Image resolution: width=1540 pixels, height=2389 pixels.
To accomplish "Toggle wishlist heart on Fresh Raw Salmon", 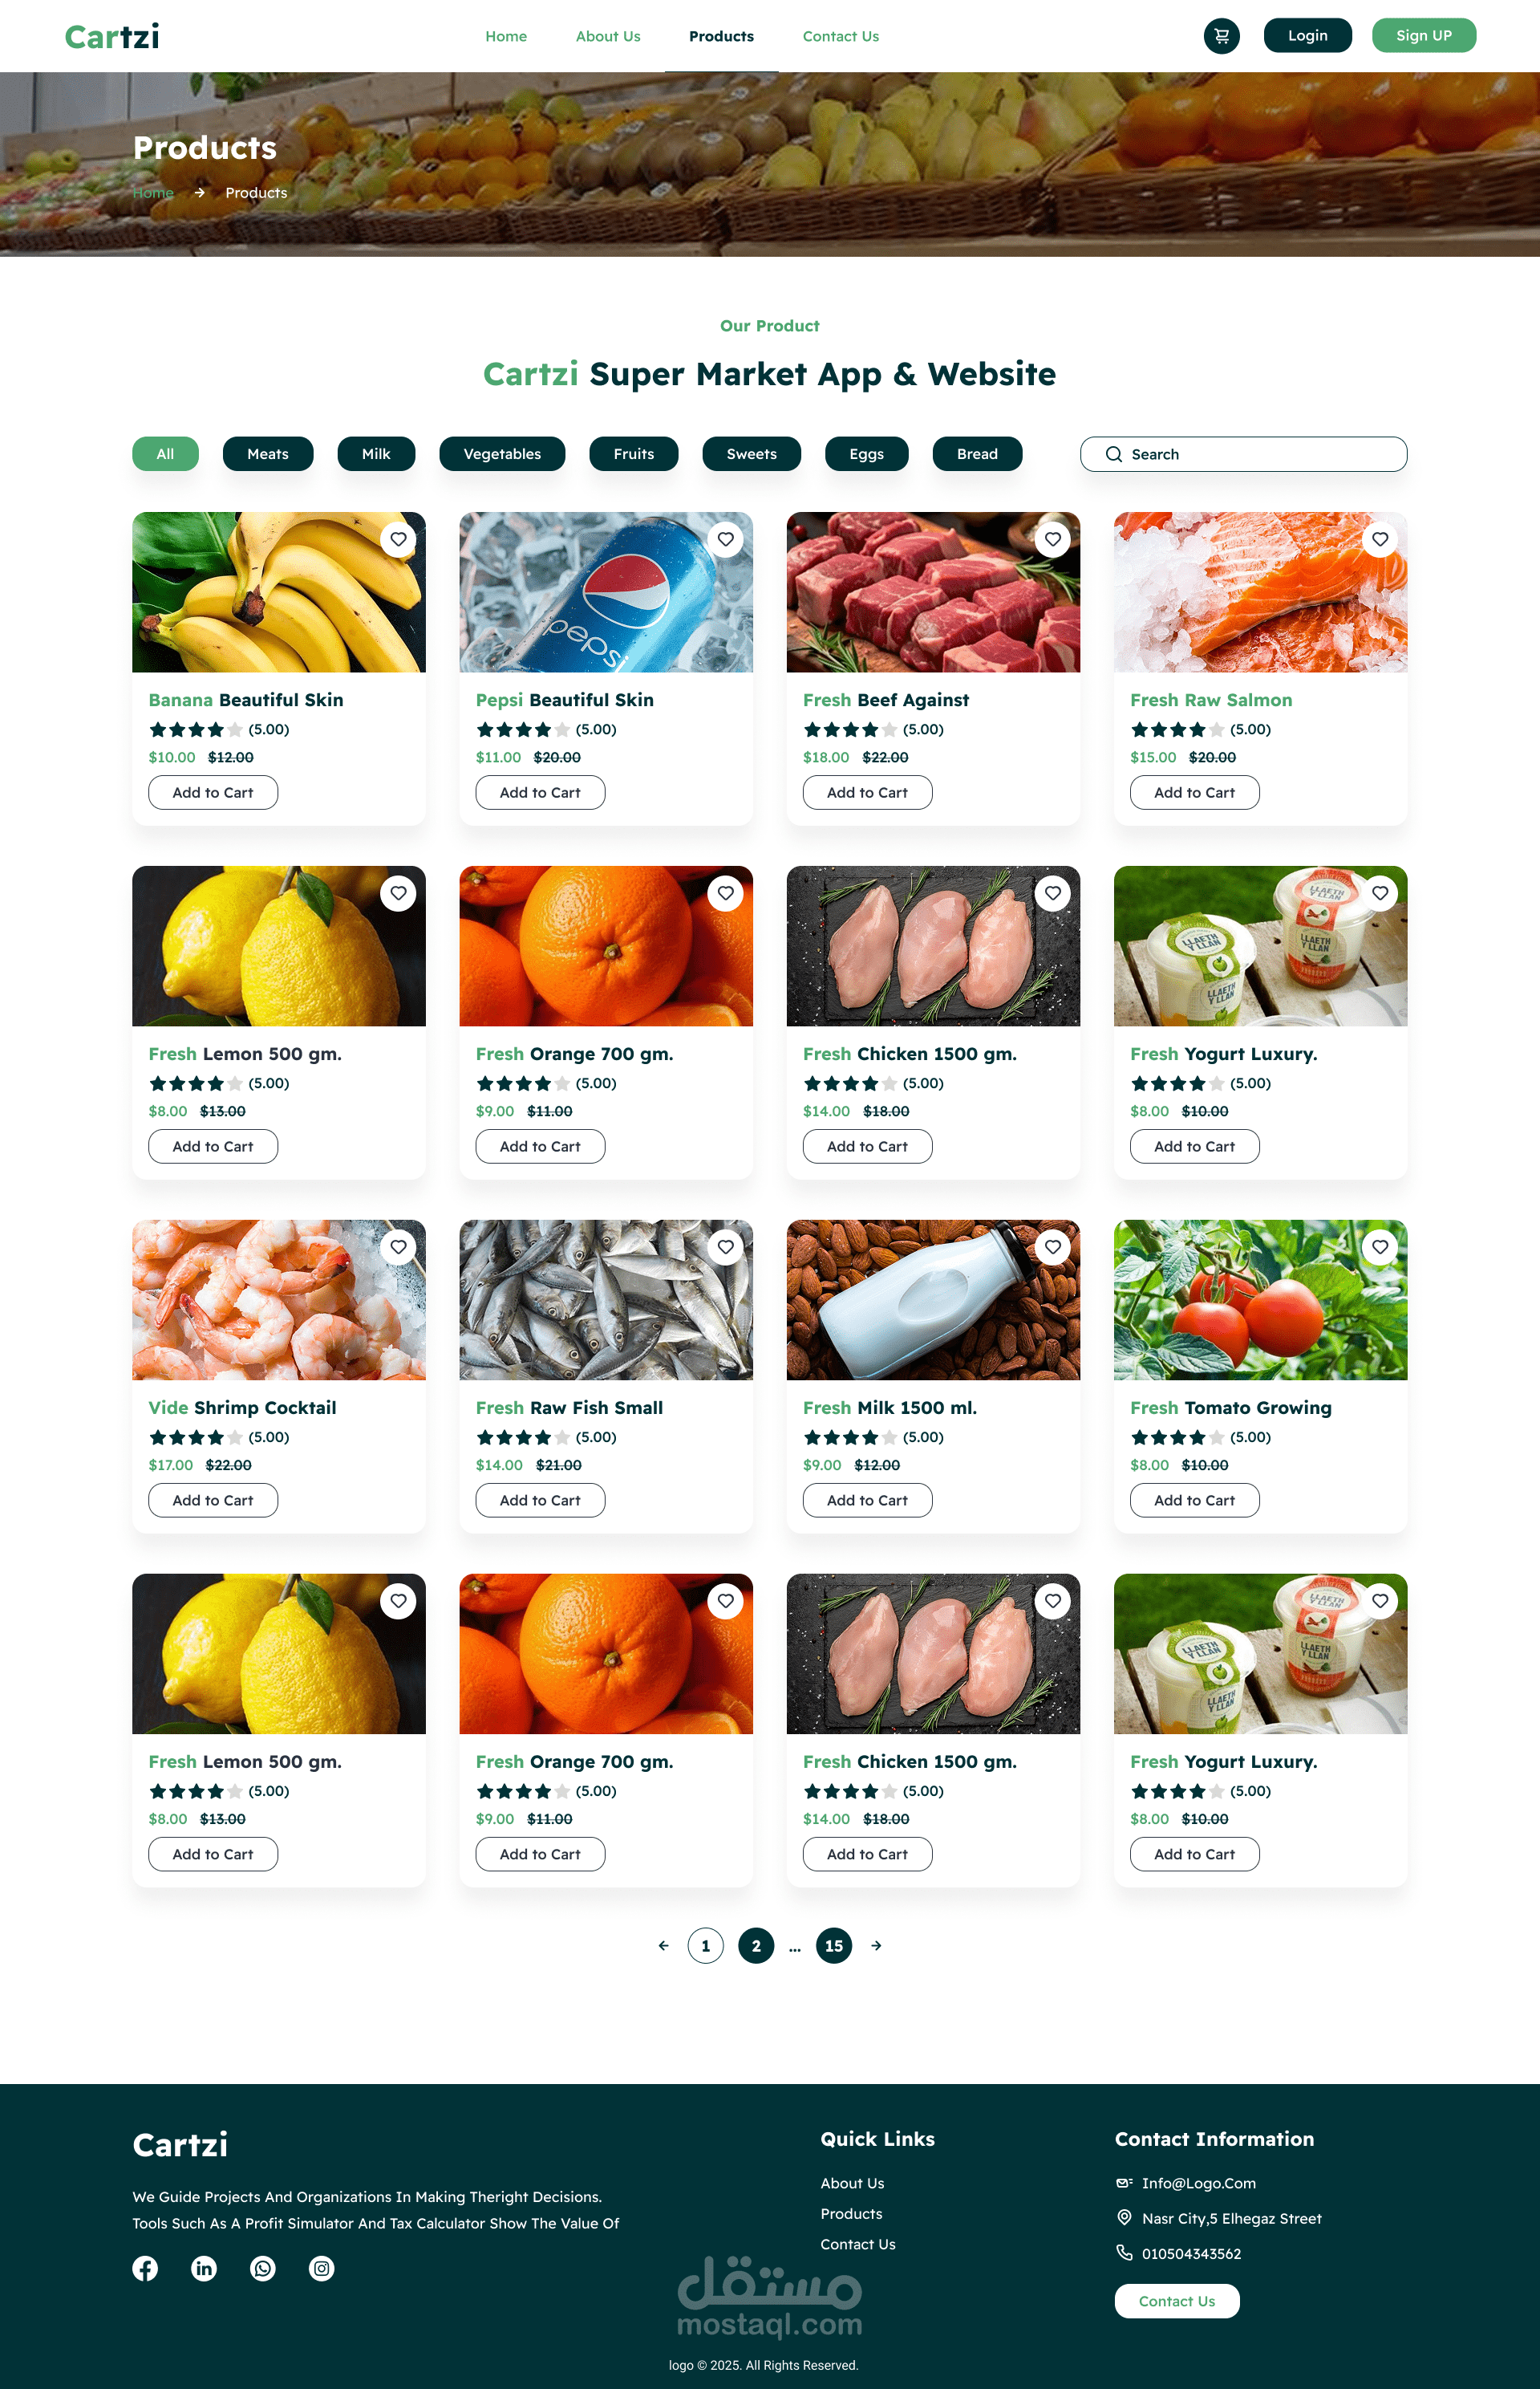I will click(1380, 539).
